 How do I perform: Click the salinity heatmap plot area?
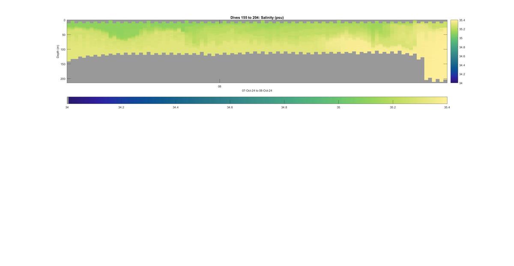(x=257, y=51)
